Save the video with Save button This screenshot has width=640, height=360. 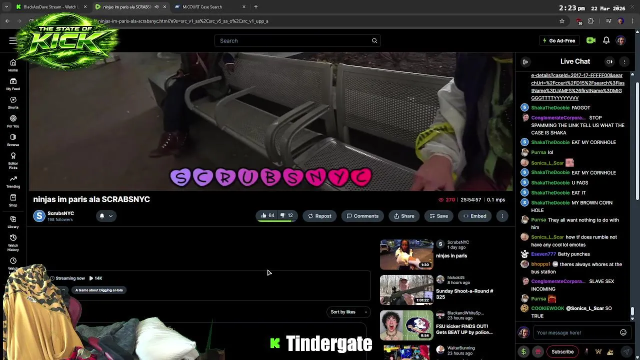click(x=438, y=216)
